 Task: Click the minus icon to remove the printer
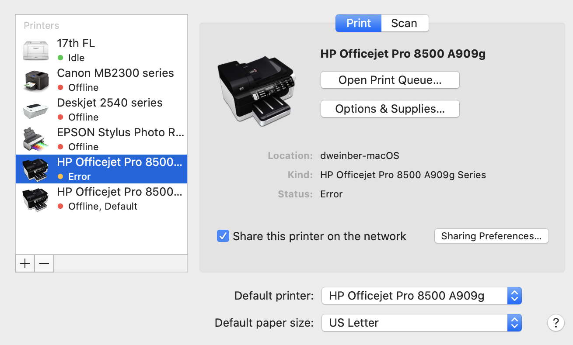44,263
